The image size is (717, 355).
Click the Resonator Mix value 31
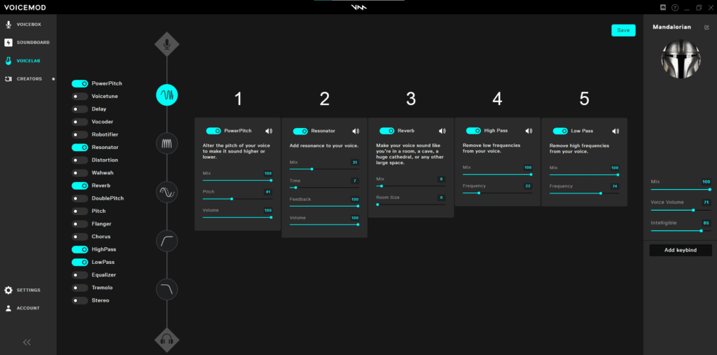click(x=354, y=162)
